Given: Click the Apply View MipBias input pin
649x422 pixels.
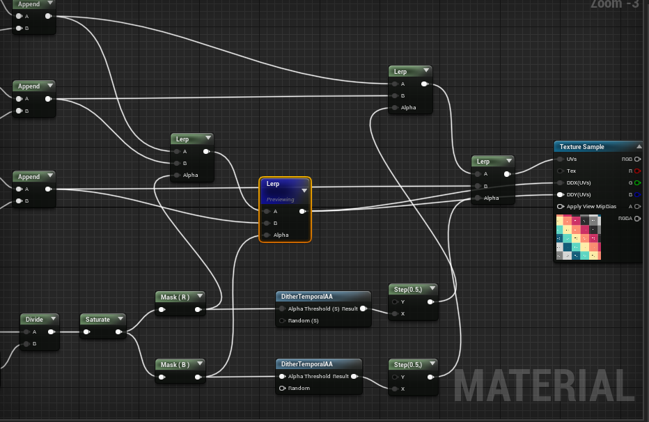Looking at the screenshot, I should point(561,206).
